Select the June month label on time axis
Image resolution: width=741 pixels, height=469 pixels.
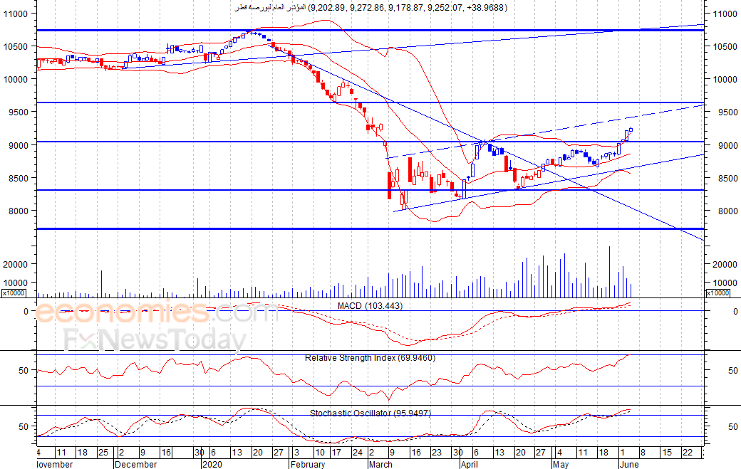(629, 464)
